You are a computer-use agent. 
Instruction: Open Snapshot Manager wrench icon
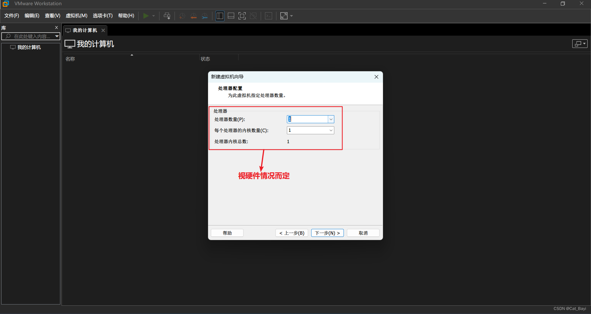point(205,16)
